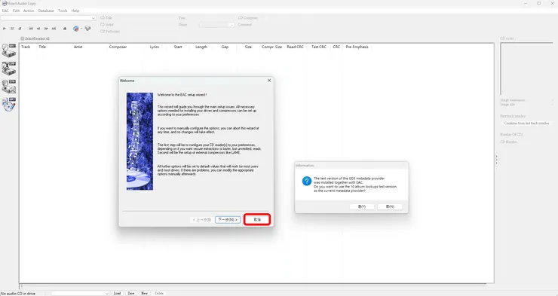The width and height of the screenshot is (558, 296).
Task: Open the arrow next to metadata icon
Action: coord(81,29)
